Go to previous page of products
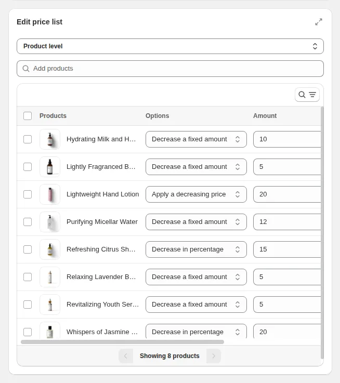 126,356
